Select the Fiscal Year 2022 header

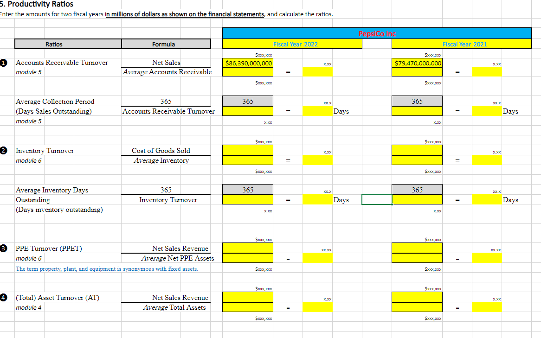tap(292, 44)
